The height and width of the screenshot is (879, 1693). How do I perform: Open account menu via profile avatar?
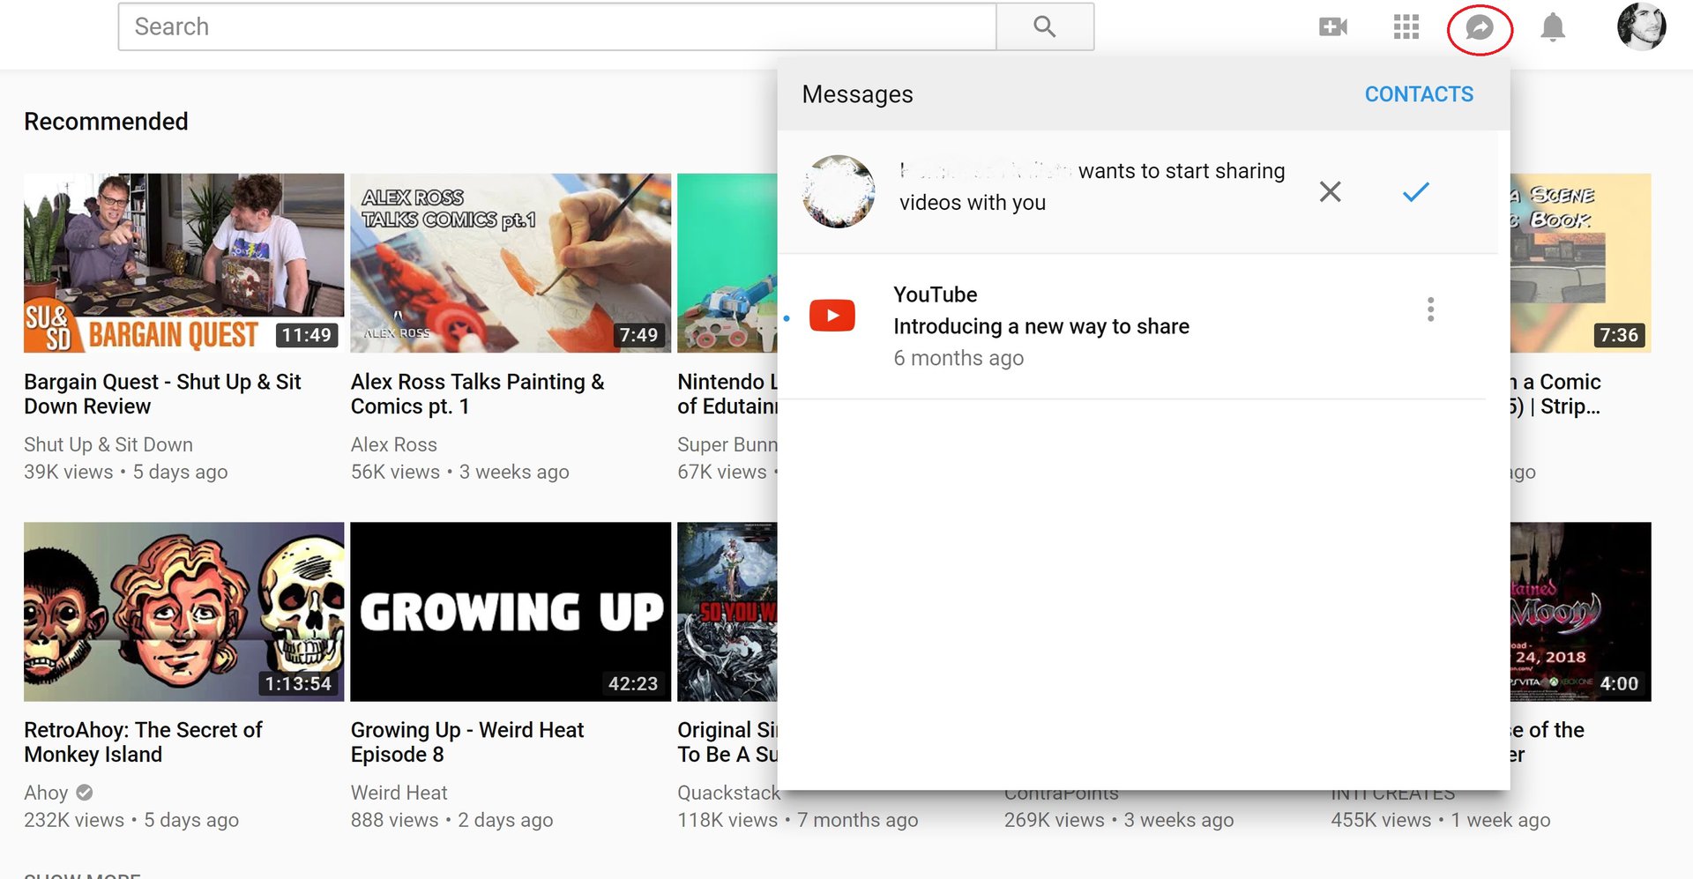[1641, 26]
